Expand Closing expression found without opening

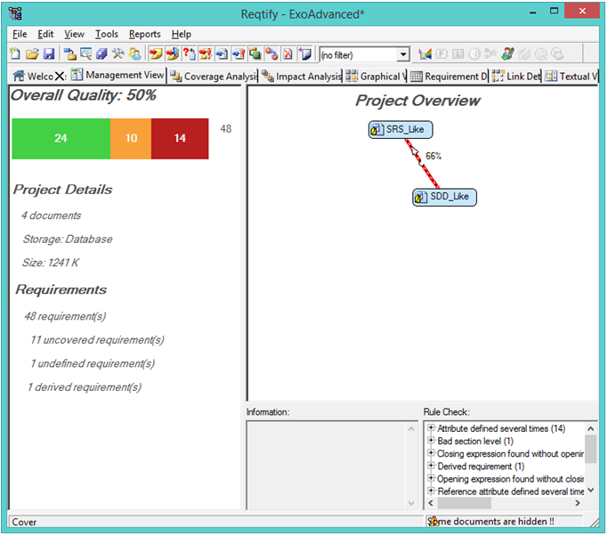pos(431,453)
